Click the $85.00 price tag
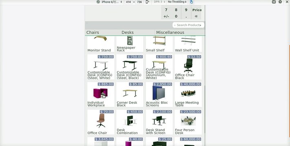Viewport: 290px width, 146px height. (x=136, y=84)
